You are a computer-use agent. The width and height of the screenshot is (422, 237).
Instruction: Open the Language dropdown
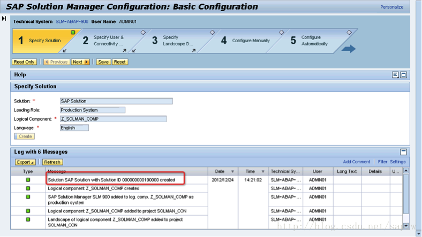[x=74, y=128]
